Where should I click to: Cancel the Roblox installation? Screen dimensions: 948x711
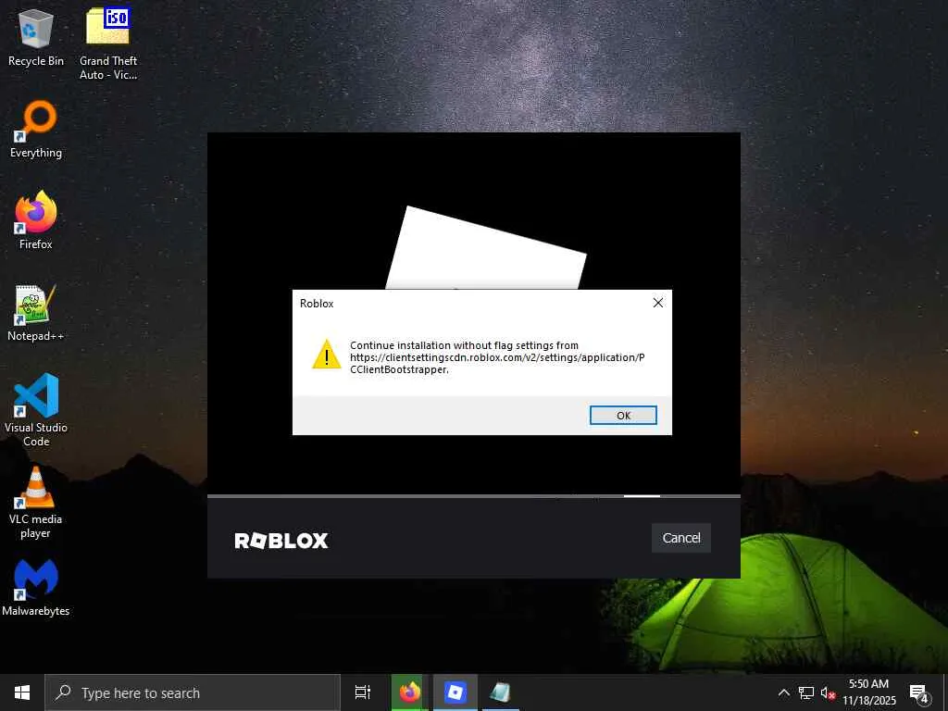click(x=680, y=538)
